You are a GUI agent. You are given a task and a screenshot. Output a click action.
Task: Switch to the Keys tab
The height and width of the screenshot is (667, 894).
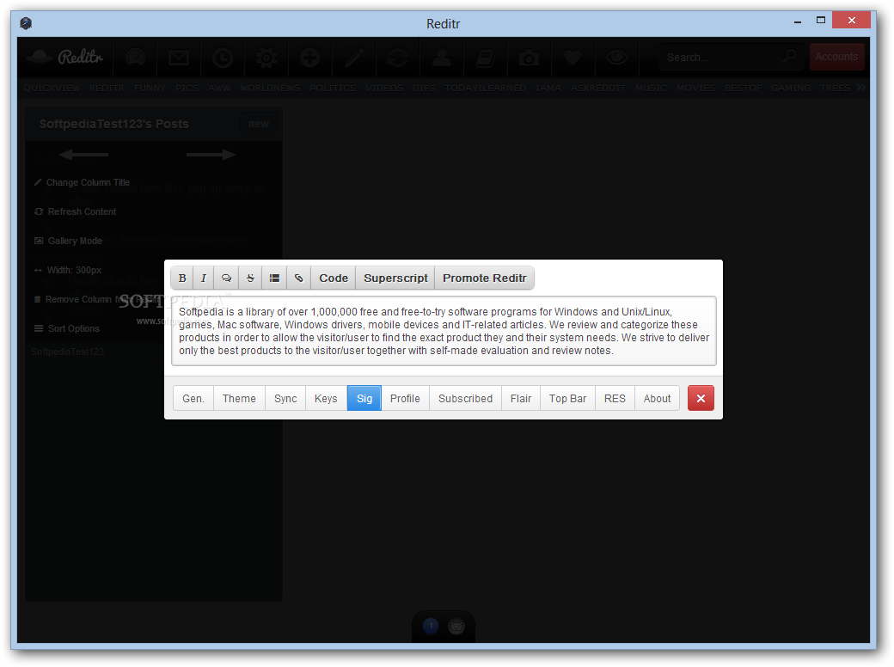326,399
